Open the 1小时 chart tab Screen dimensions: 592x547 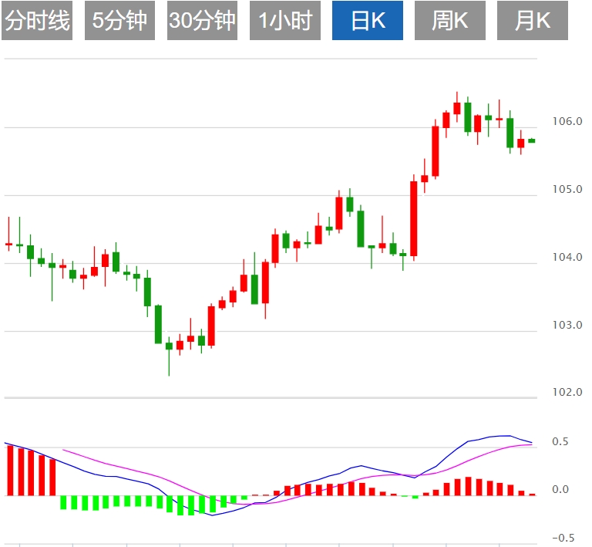[285, 20]
